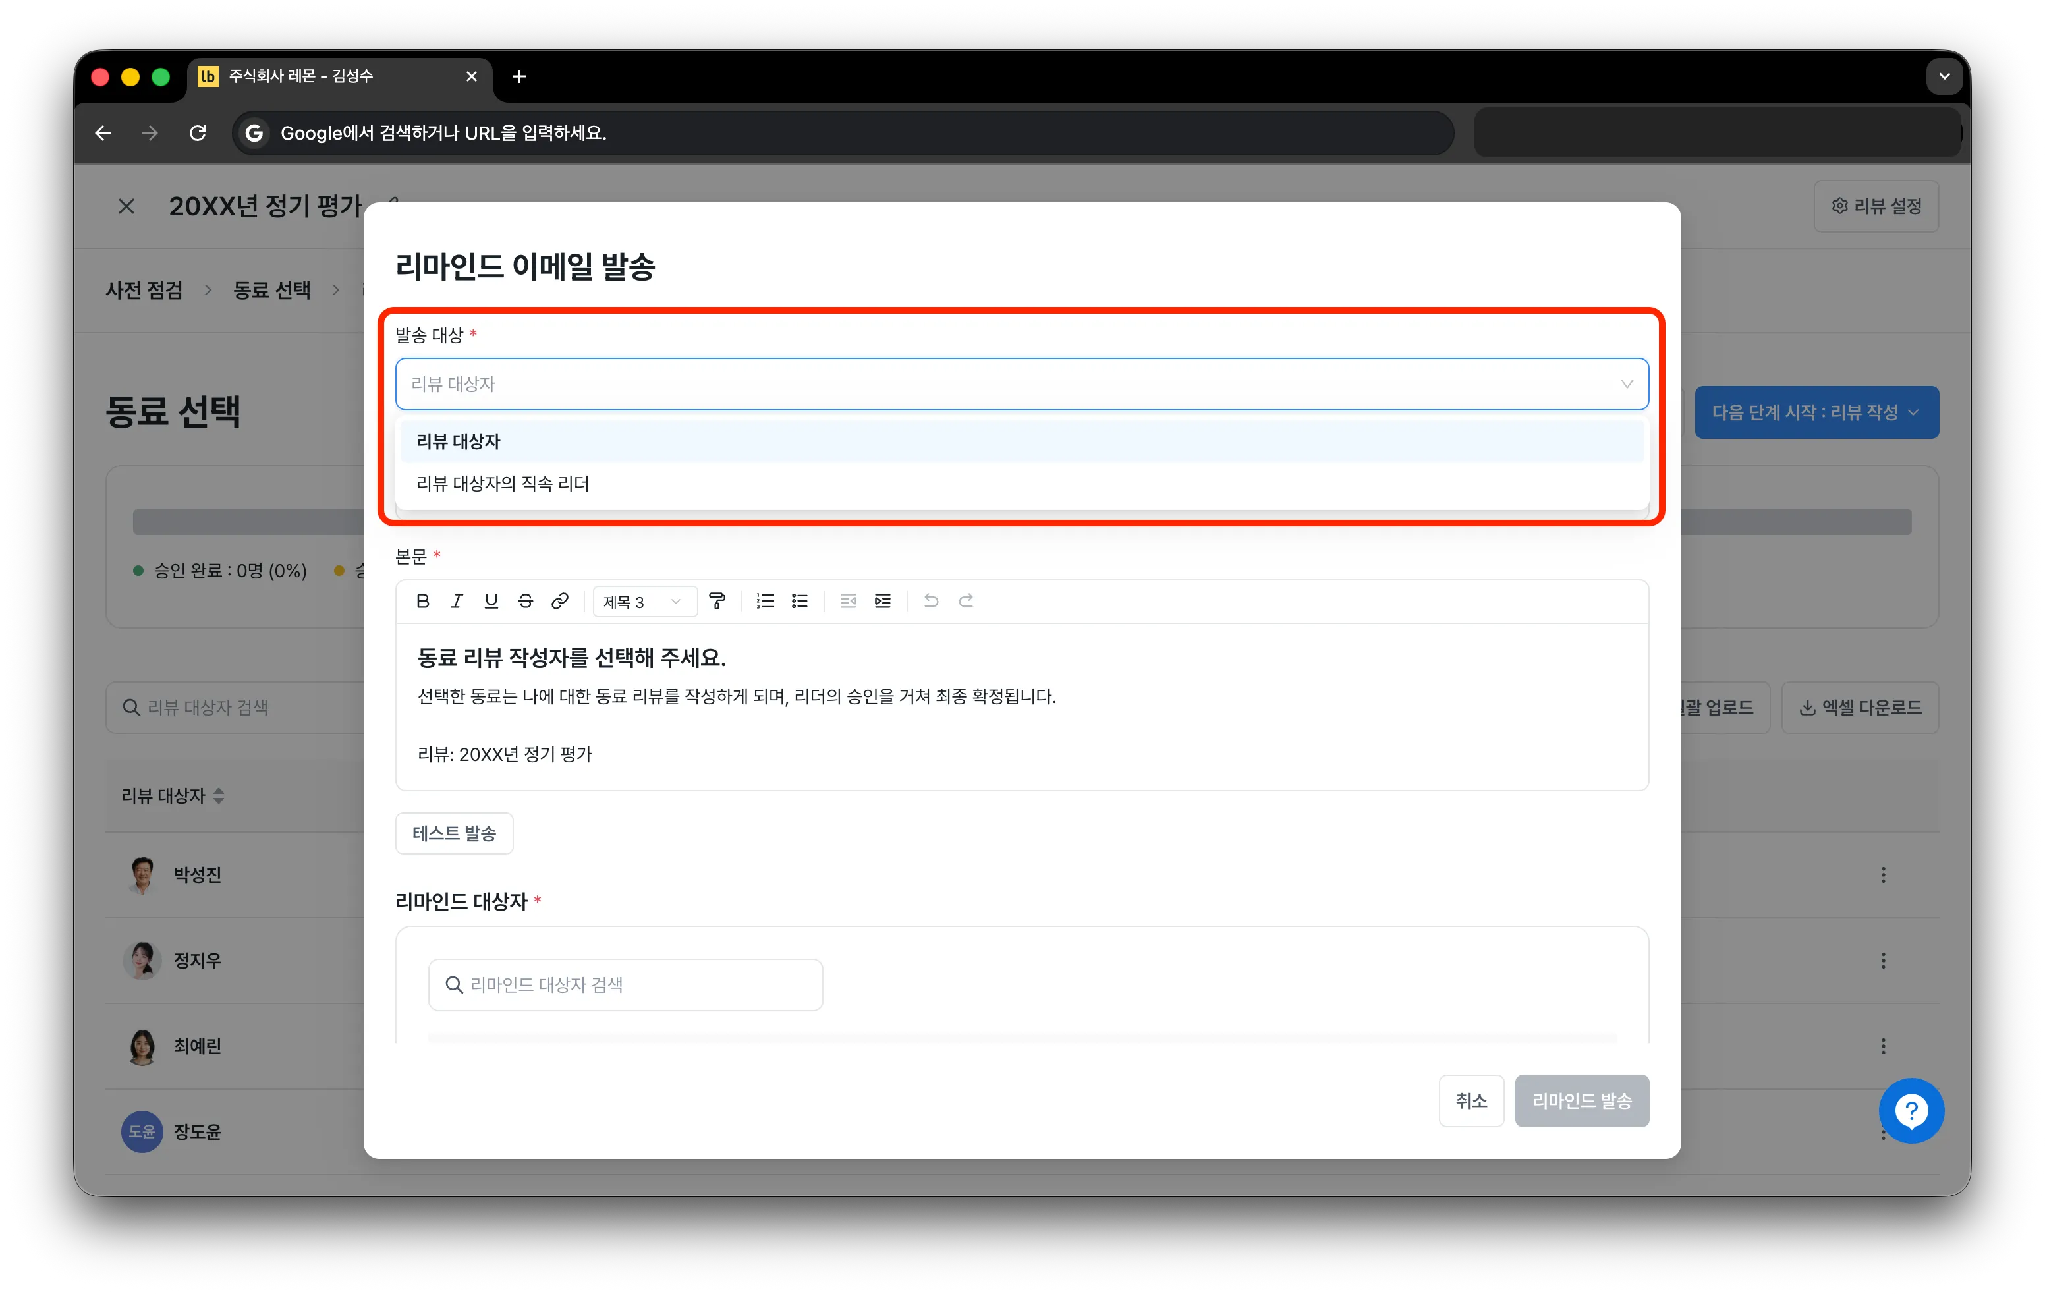The image size is (2045, 1294).
Task: Toggle italic formatting in the body editor
Action: pos(457,601)
